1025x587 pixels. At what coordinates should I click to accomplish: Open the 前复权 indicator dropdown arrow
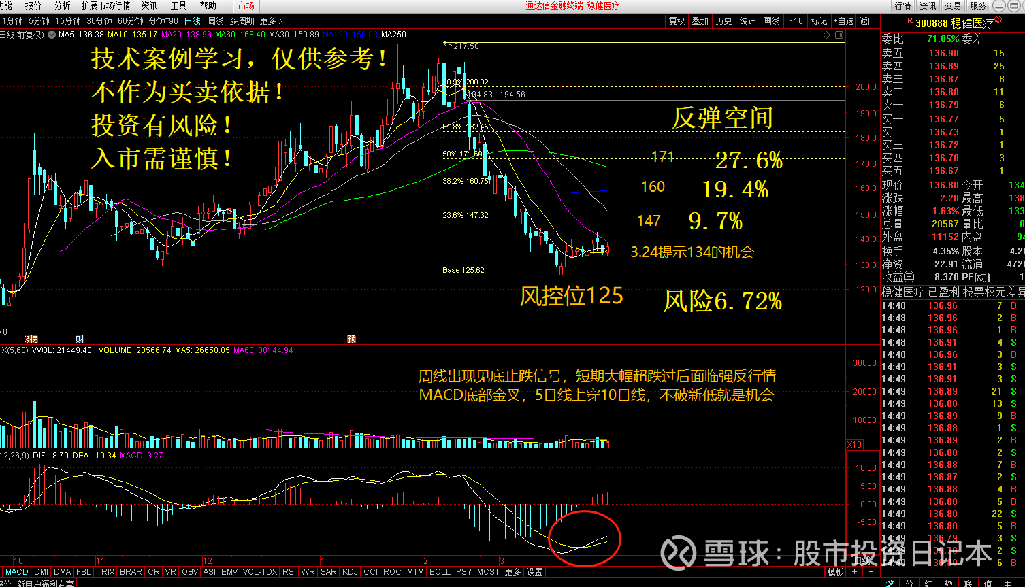click(x=51, y=34)
